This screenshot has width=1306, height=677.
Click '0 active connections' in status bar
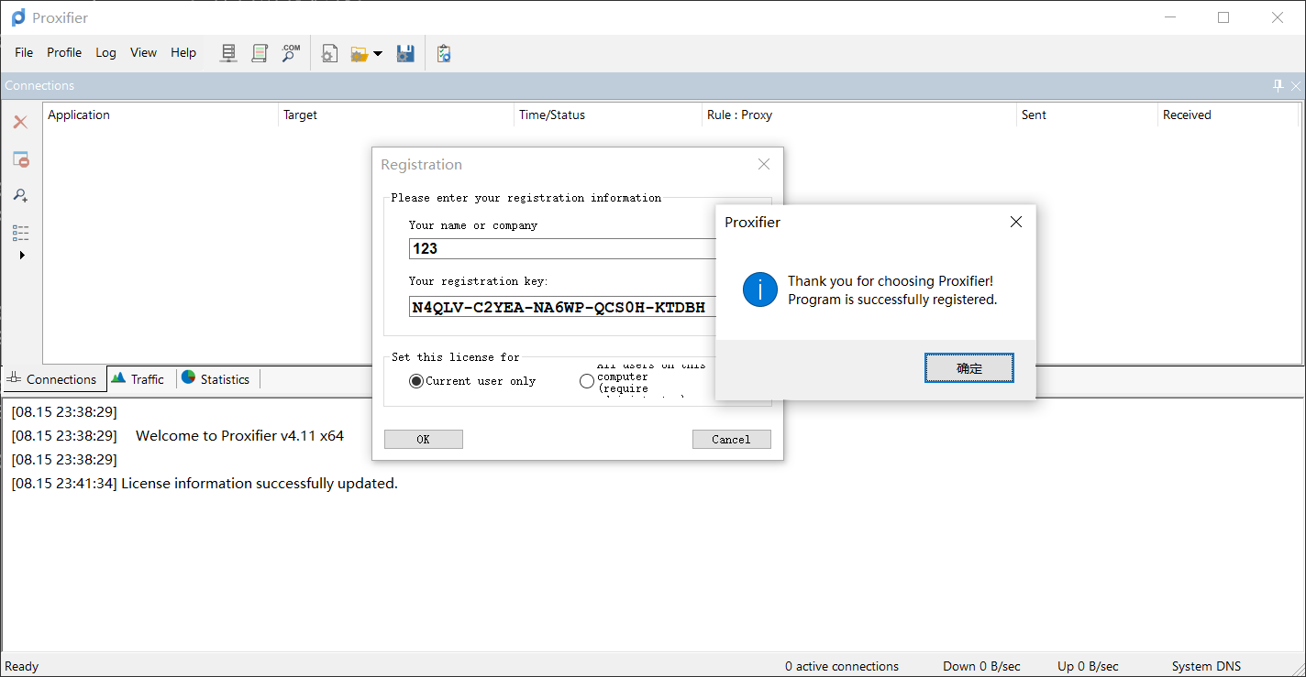(842, 666)
